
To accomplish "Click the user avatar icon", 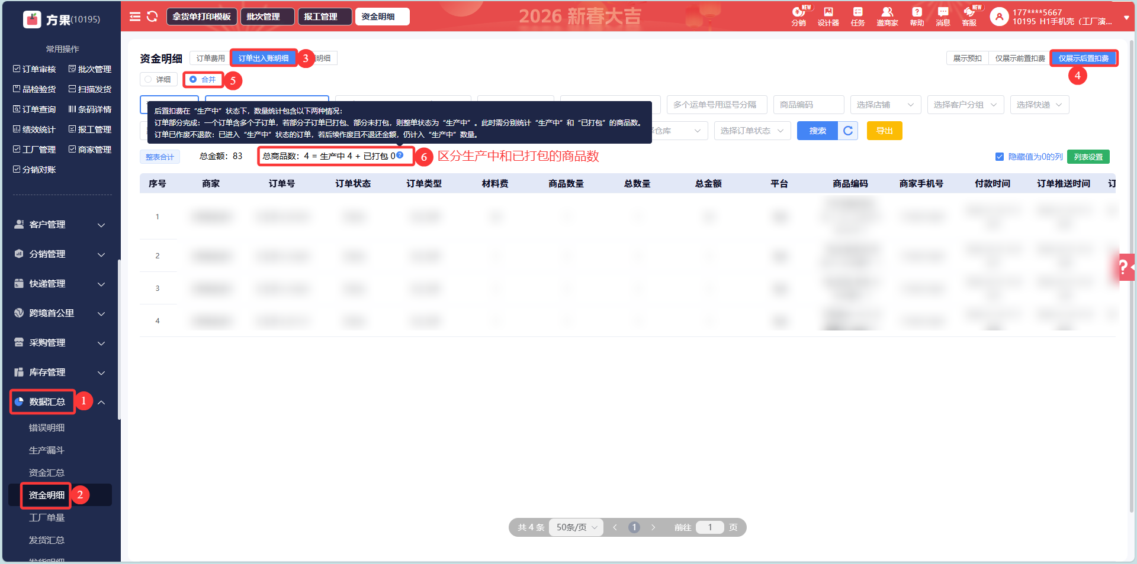I will (x=999, y=17).
